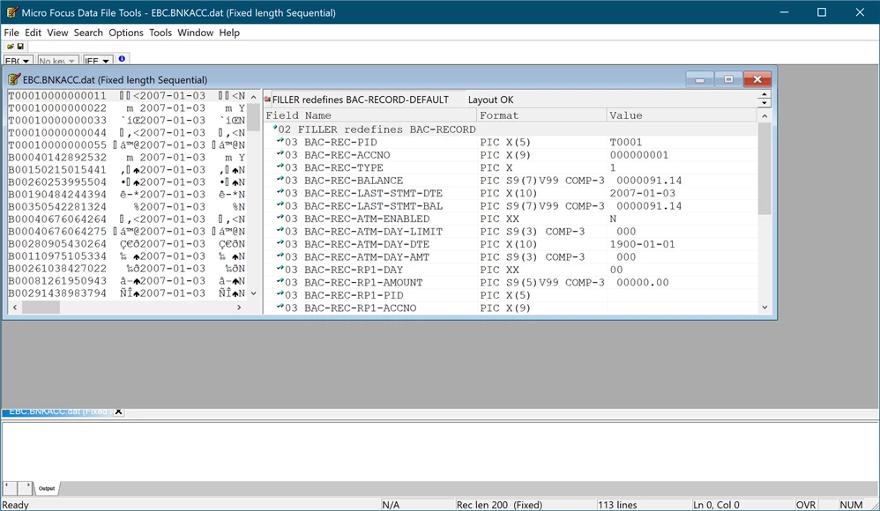
Task: Click the red layout icon beside FILLER redefines
Action: point(268,100)
